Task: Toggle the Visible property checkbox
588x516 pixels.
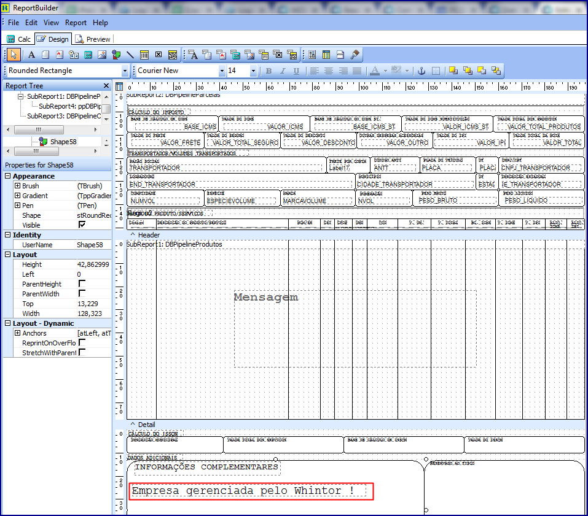Action: pyautogui.click(x=82, y=225)
